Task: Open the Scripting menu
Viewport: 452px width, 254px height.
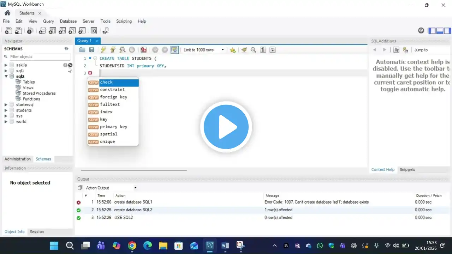Action: (x=124, y=21)
